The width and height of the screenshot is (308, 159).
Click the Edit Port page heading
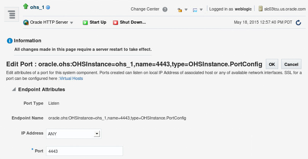[x=134, y=64]
